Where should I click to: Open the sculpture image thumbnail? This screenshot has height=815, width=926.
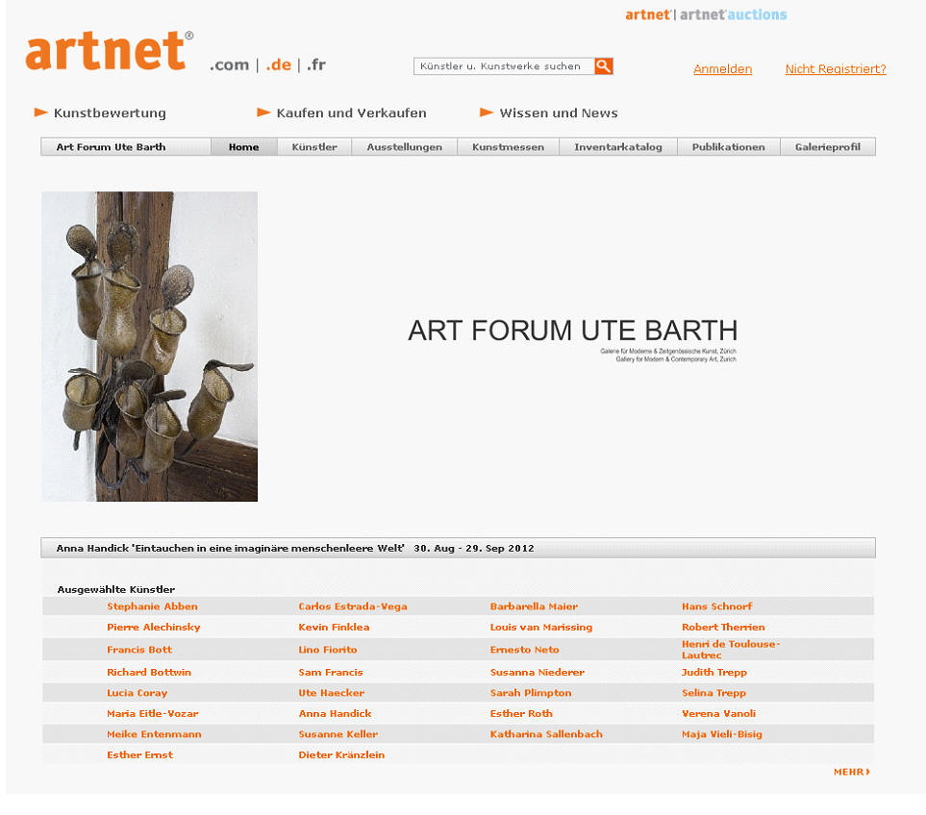click(x=149, y=346)
